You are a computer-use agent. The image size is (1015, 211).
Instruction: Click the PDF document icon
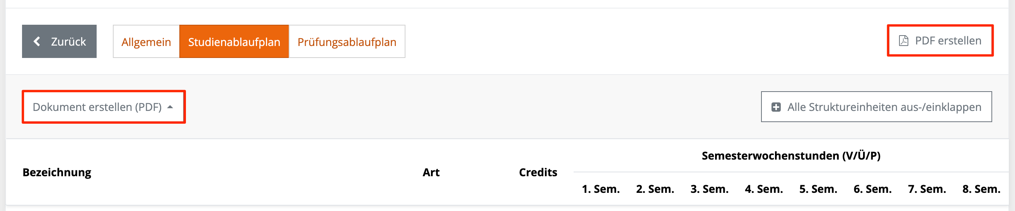coord(904,41)
